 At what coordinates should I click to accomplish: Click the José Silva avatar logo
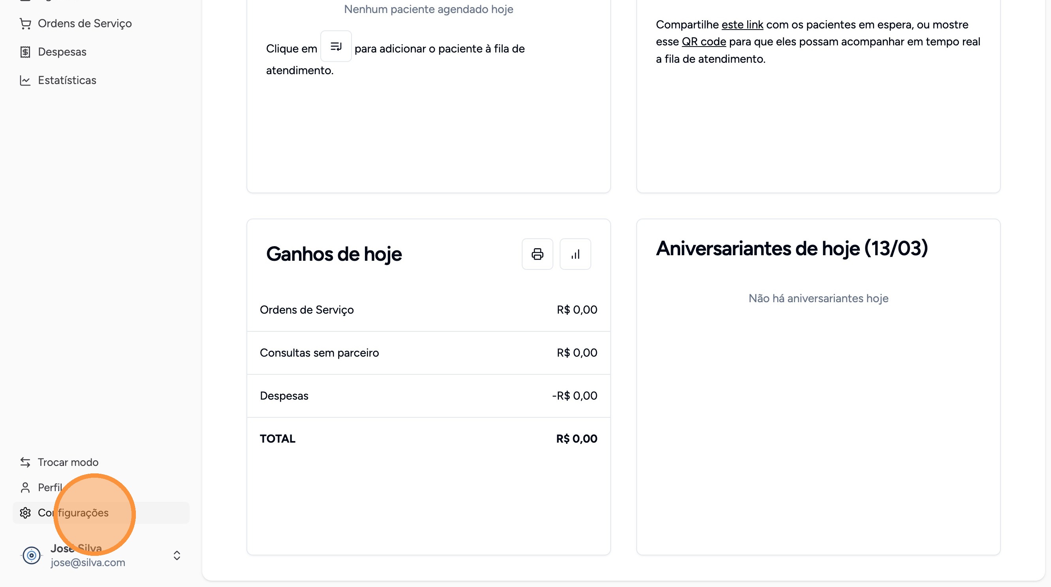pos(32,555)
